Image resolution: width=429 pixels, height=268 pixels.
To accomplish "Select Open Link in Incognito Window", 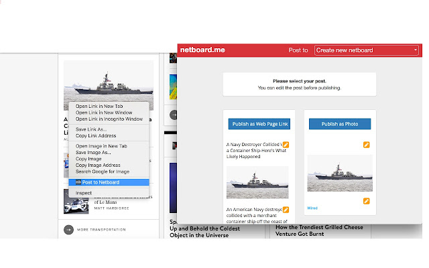I will 109,119.
